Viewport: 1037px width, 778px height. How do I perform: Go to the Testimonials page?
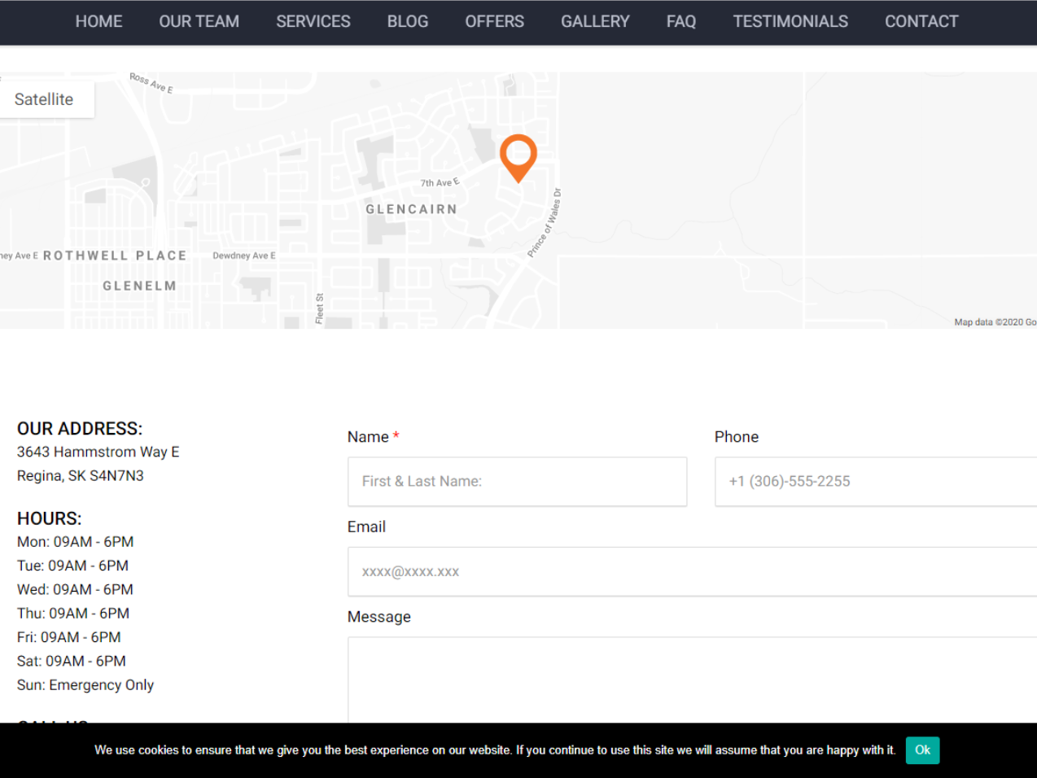click(x=790, y=22)
